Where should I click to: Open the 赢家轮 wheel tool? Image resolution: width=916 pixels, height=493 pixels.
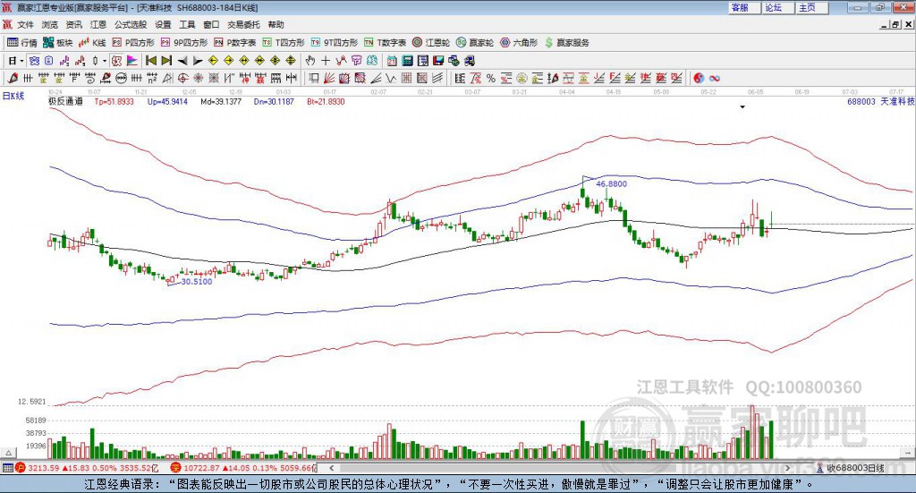tap(475, 43)
